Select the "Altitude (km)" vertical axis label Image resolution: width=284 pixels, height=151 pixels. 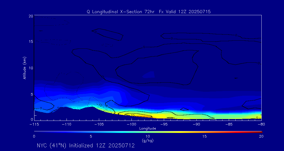click(24, 68)
